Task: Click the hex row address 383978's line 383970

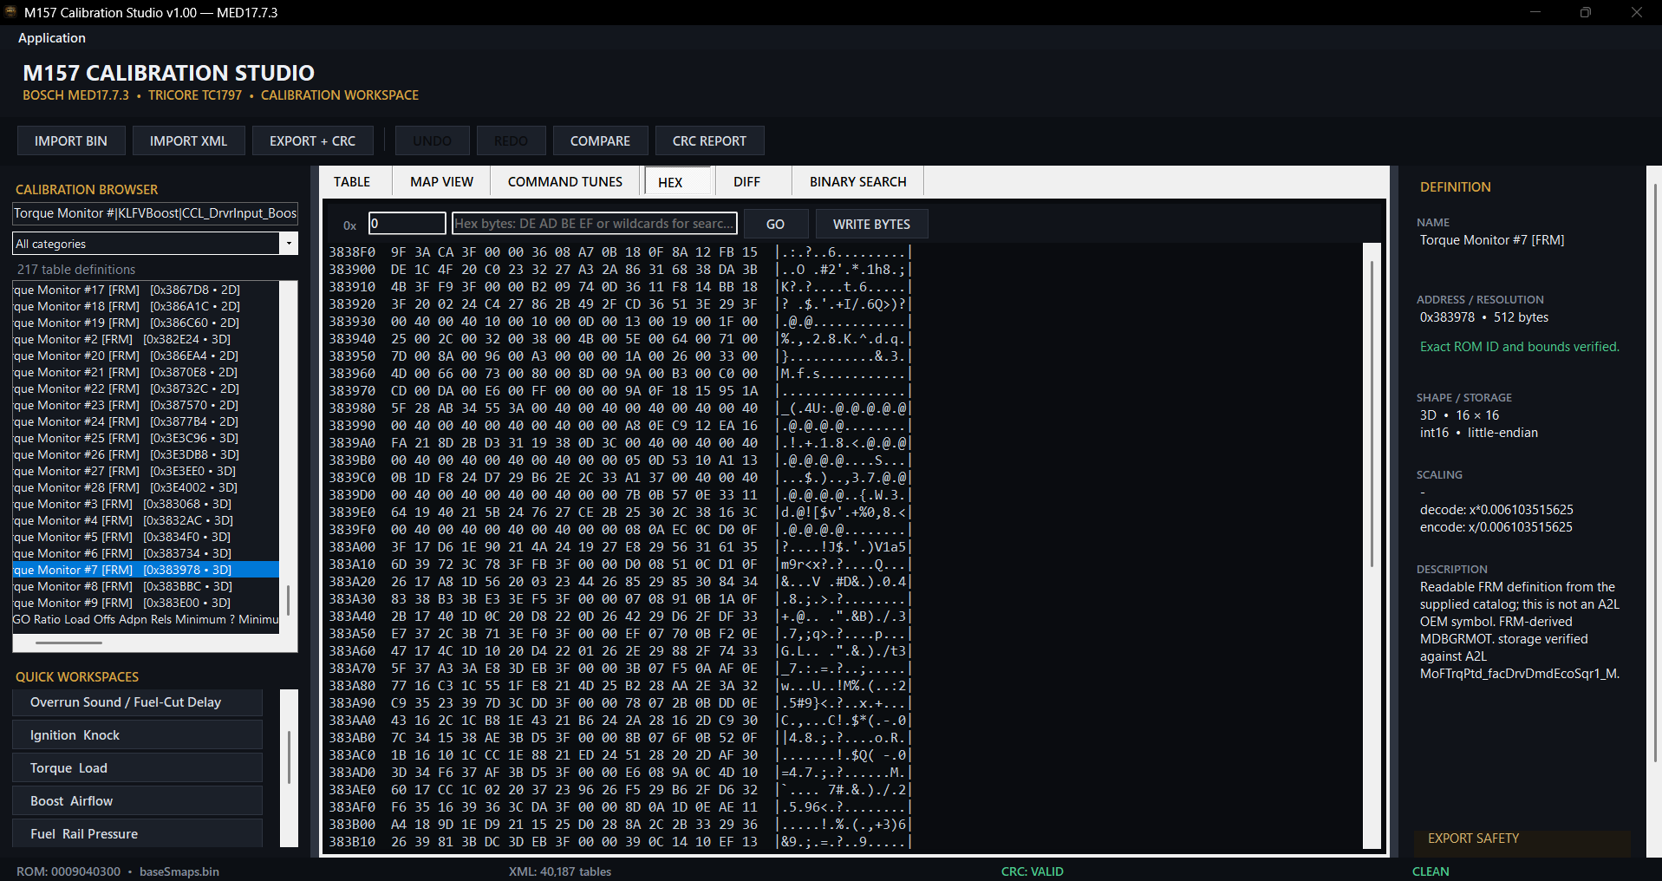Action: pyautogui.click(x=352, y=391)
